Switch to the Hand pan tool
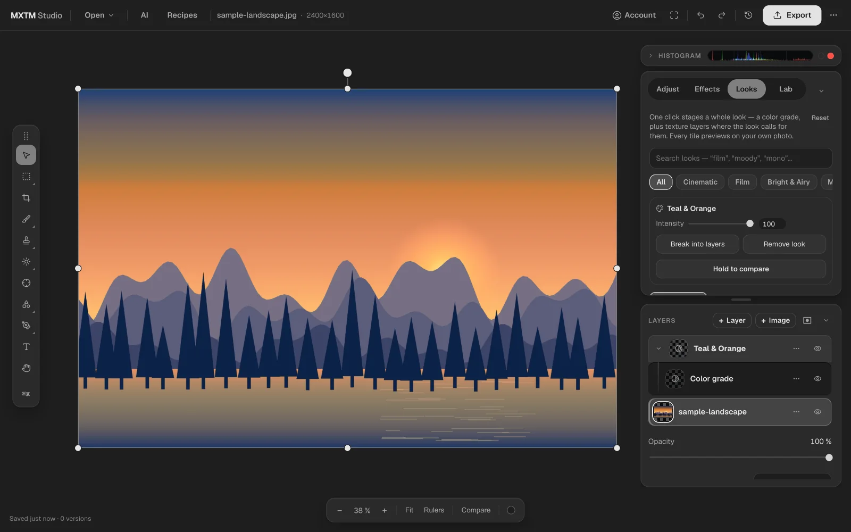The height and width of the screenshot is (532, 851). (26, 368)
